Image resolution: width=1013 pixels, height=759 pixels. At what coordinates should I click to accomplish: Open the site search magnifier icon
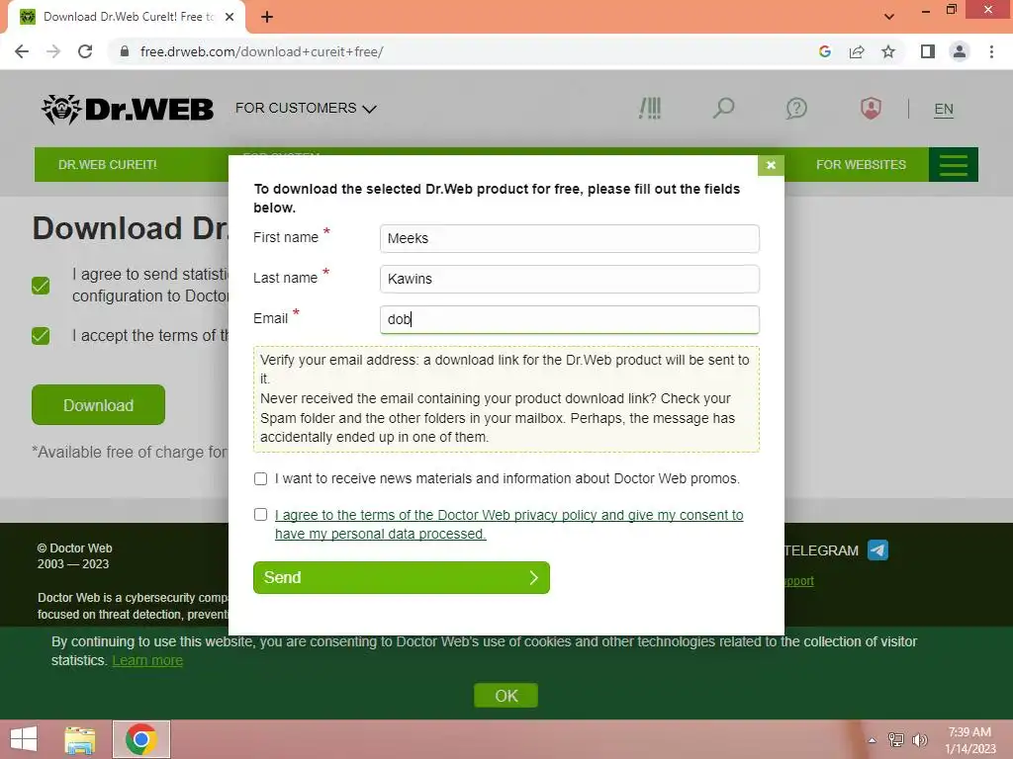coord(723,108)
